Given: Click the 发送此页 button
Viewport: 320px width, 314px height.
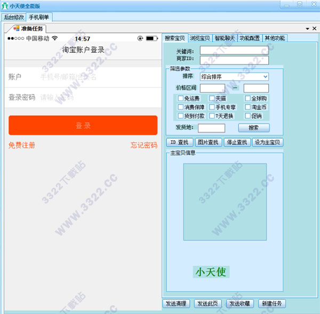Looking at the screenshot, I should (x=208, y=303).
